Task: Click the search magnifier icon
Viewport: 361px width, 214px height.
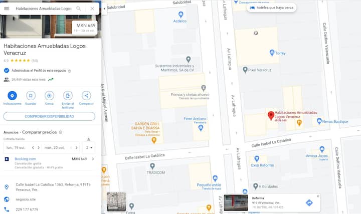Action: (79, 9)
